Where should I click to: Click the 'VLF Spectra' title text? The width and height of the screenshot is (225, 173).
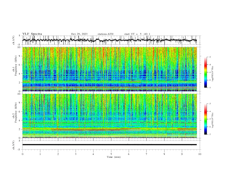pos(32,34)
